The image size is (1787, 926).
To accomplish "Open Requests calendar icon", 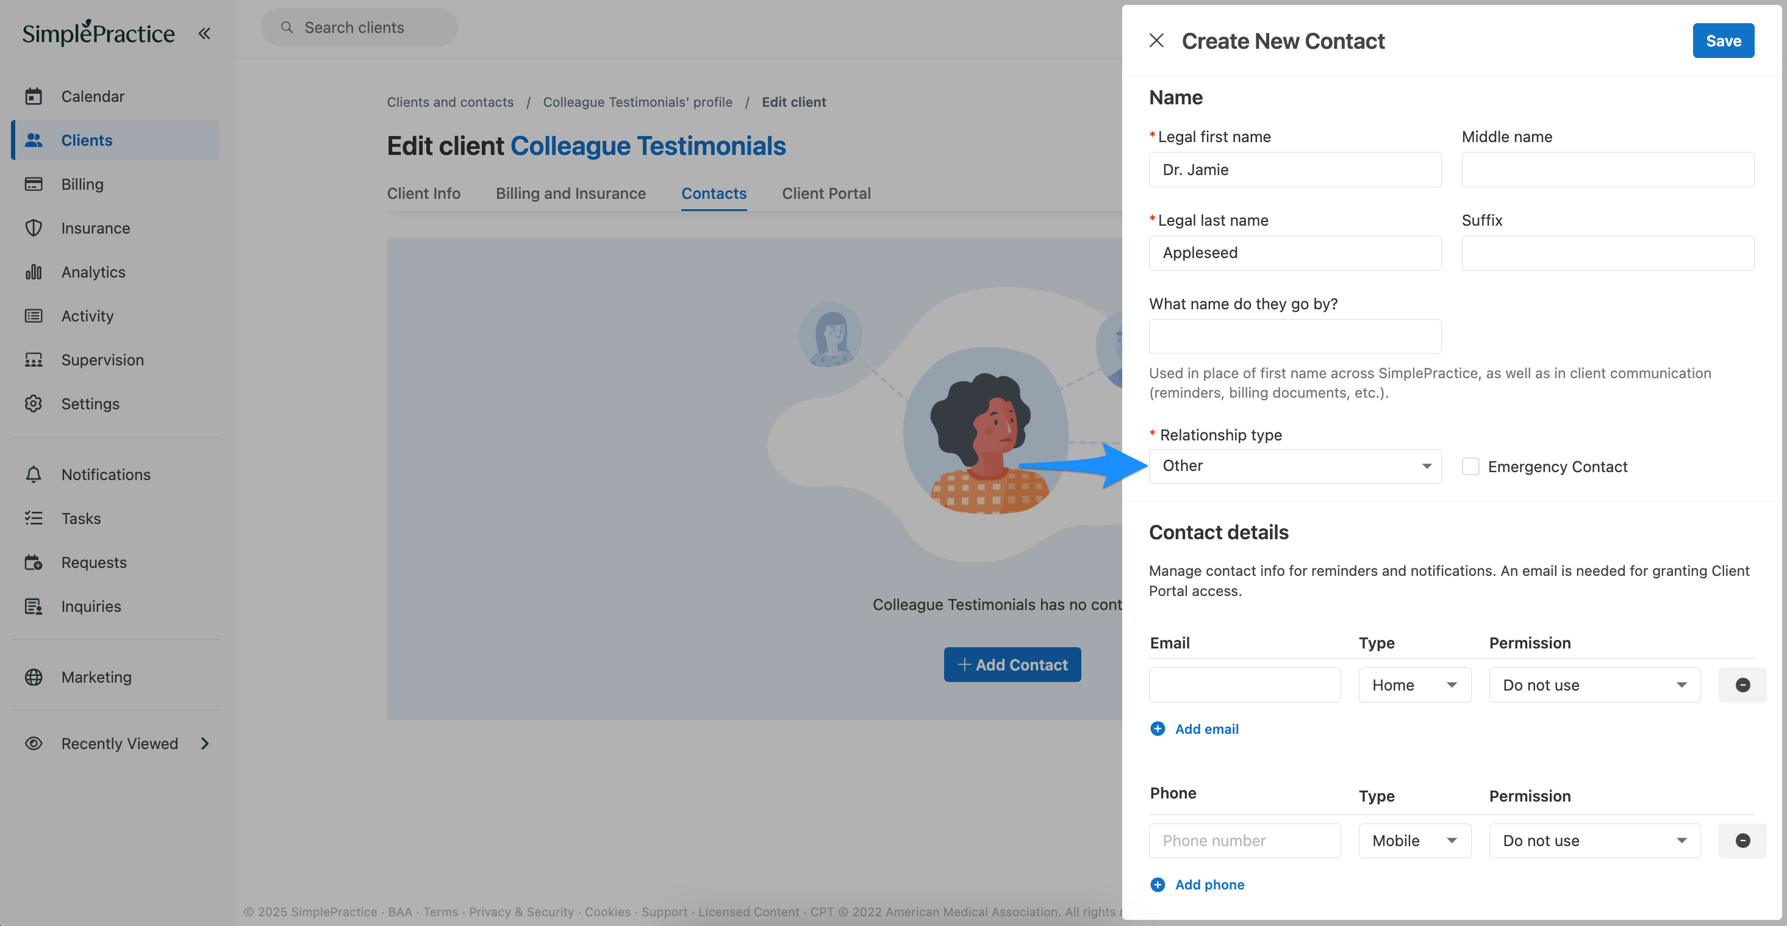I will tap(34, 562).
